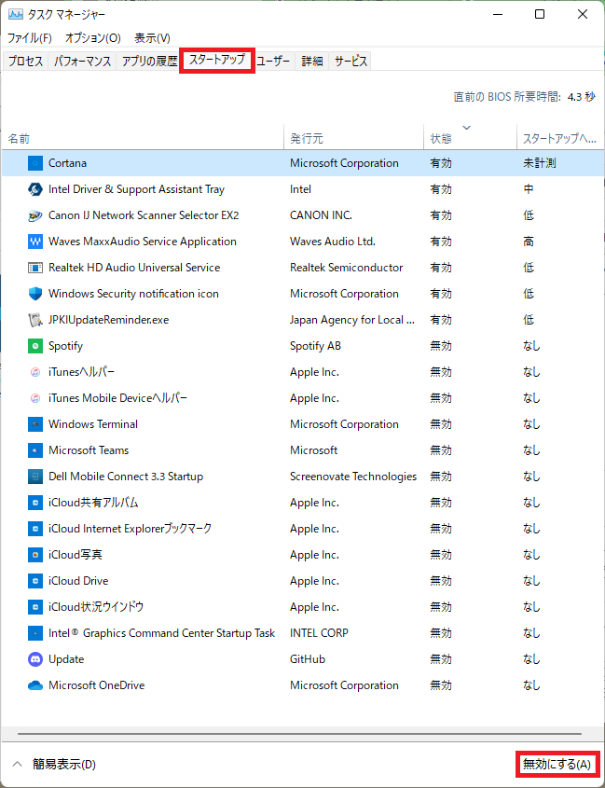Screen dimensions: 605x788
Task: Click the iCloud状況ウインドウ icon
Action: 35,608
